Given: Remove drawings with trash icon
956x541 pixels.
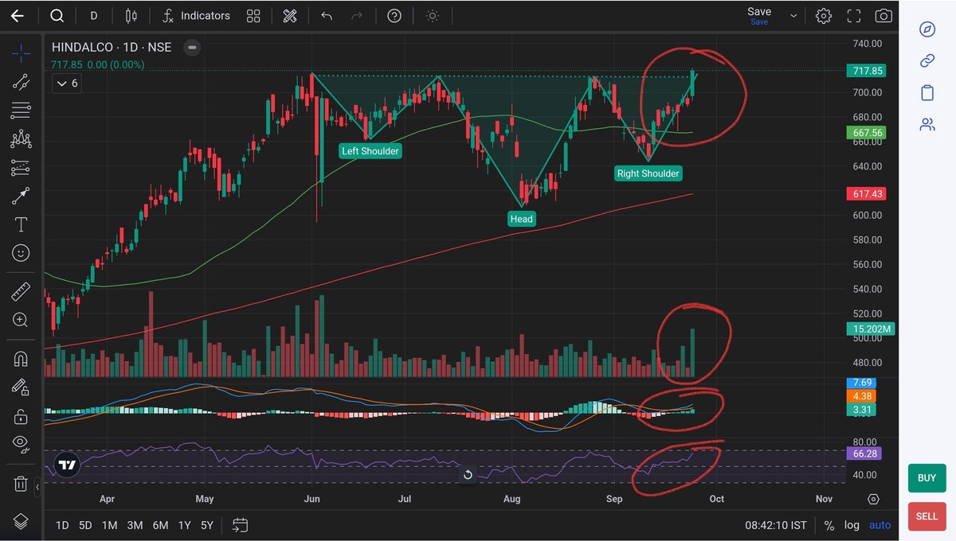Looking at the screenshot, I should point(21,483).
